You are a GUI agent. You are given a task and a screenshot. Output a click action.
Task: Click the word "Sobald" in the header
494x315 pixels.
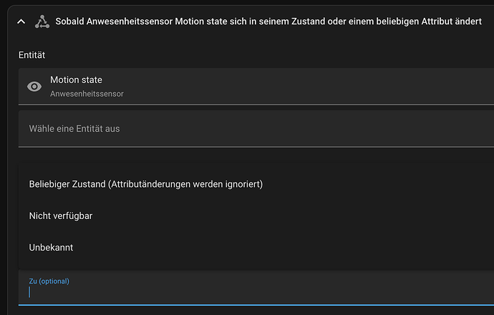[69, 21]
